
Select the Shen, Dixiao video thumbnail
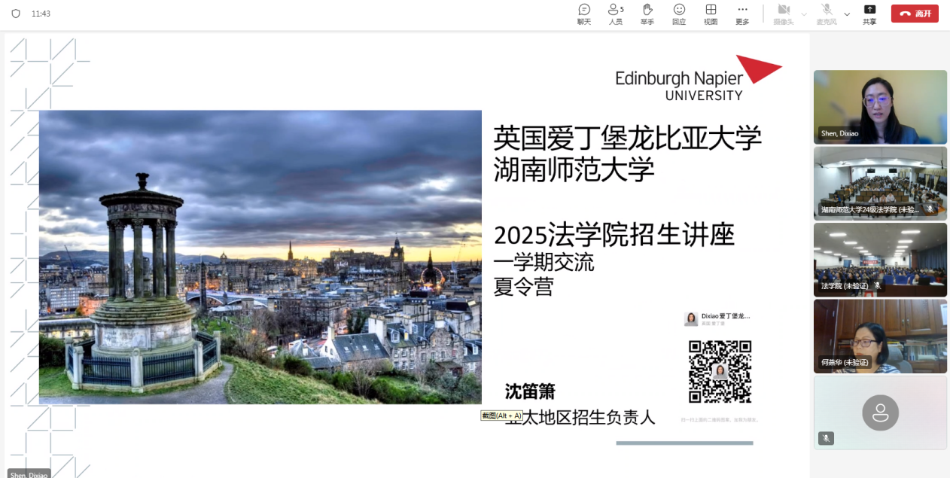click(880, 107)
